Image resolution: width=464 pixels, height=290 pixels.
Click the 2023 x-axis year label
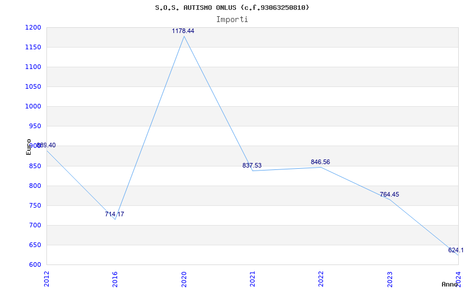pyautogui.click(x=390, y=279)
